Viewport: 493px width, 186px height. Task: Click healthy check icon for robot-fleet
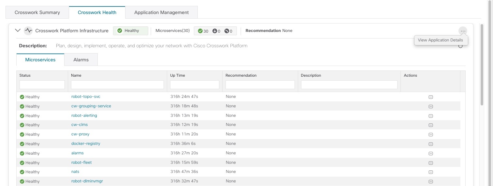pyautogui.click(x=22, y=163)
